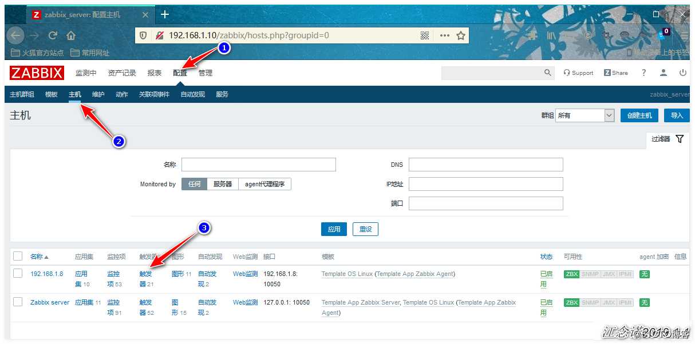Click 已启用 status of 192.168.1.8
Viewport: 695px width, 344px height.
(x=547, y=279)
